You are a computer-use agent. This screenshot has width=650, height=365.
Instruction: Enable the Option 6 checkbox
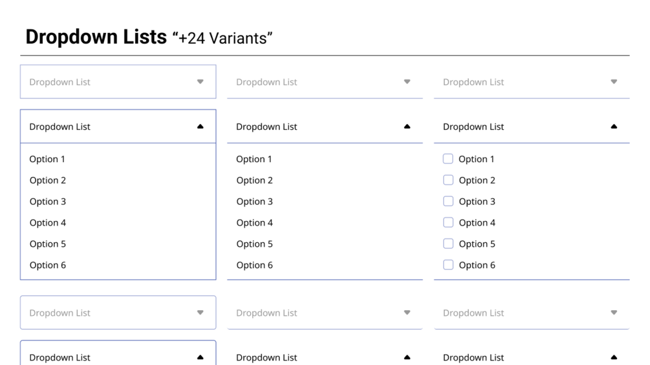coord(448,265)
